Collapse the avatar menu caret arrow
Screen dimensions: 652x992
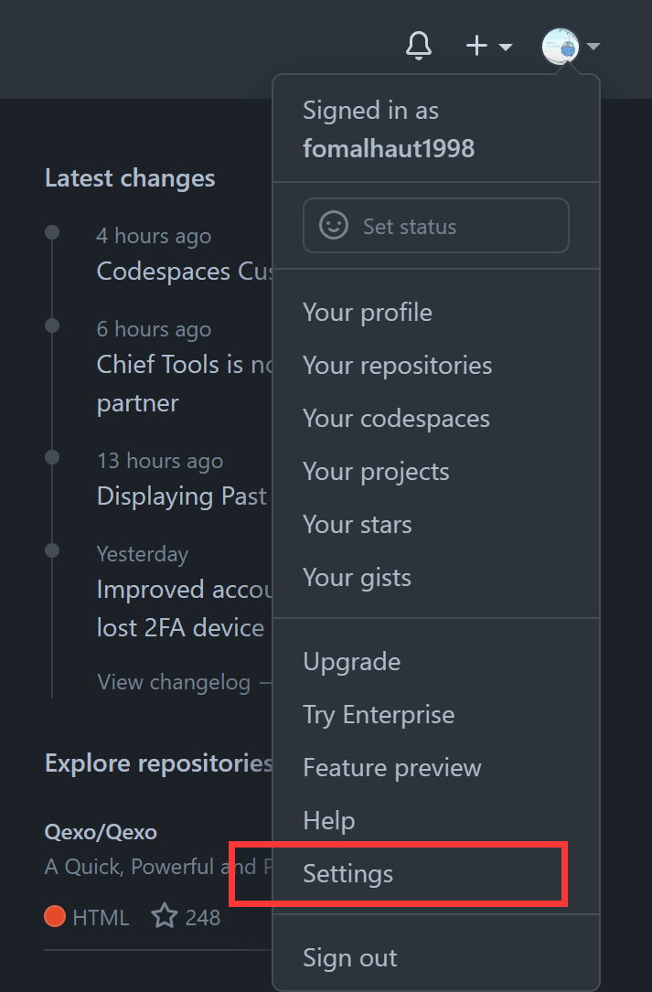pyautogui.click(x=593, y=46)
